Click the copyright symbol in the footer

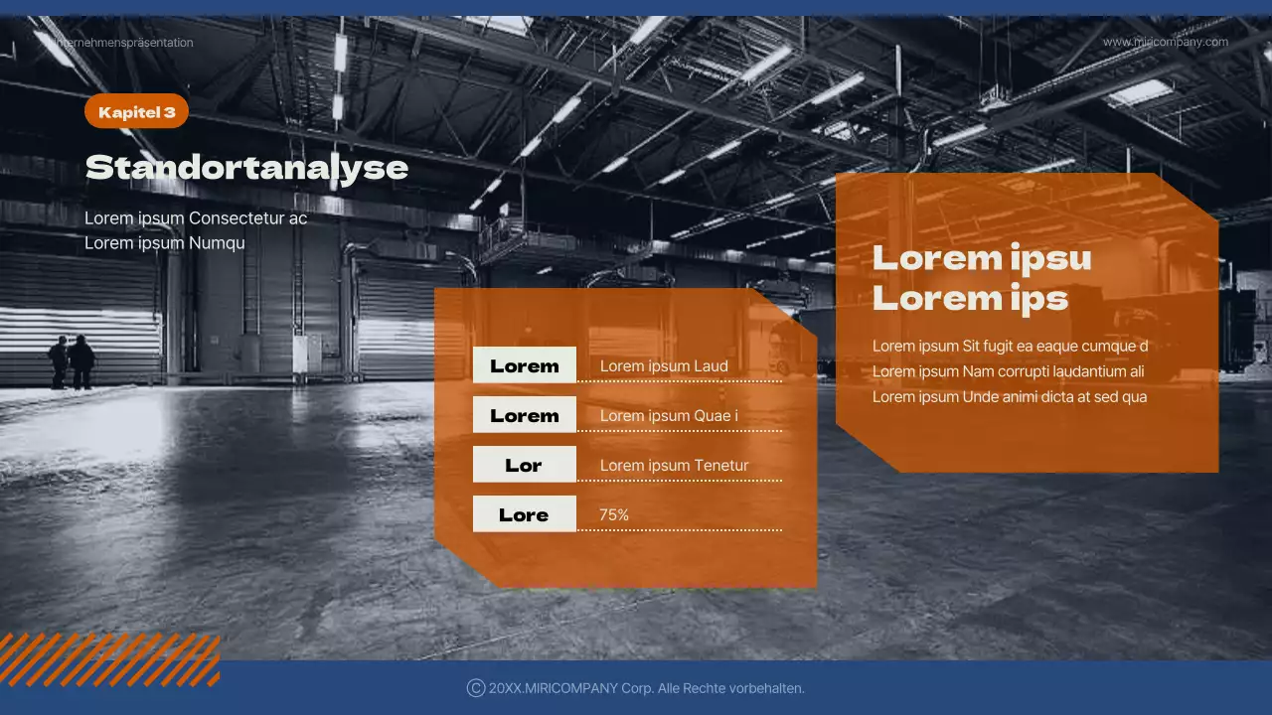point(473,687)
